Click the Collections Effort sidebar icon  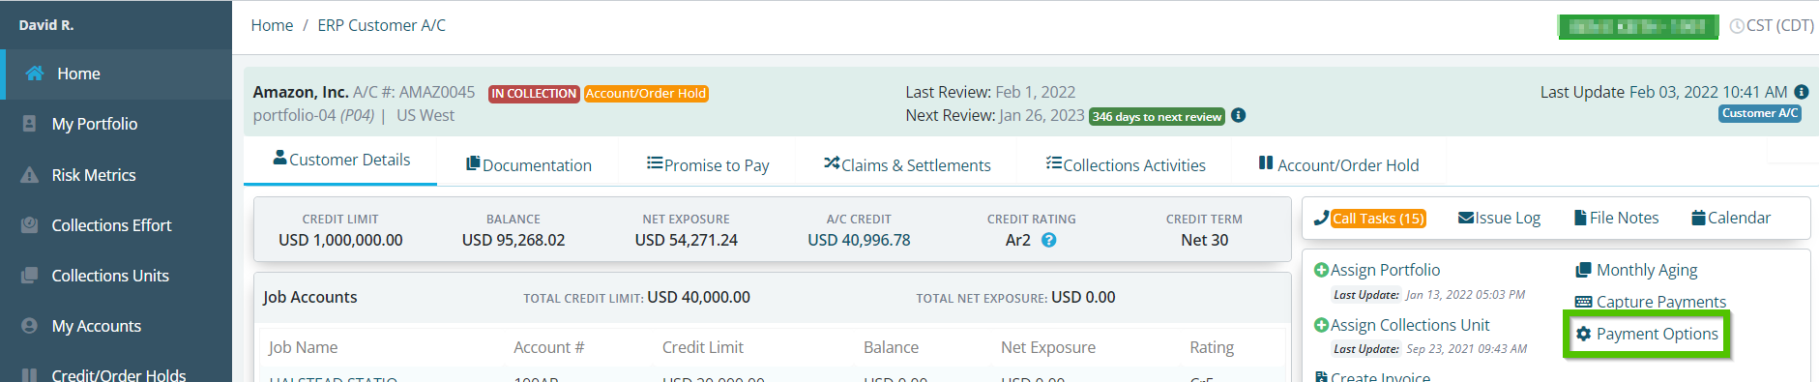click(x=30, y=225)
